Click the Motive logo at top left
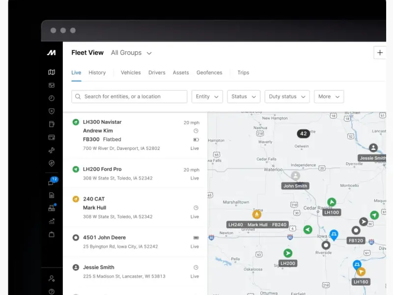Screen dimensions: 393x295 pos(52,53)
